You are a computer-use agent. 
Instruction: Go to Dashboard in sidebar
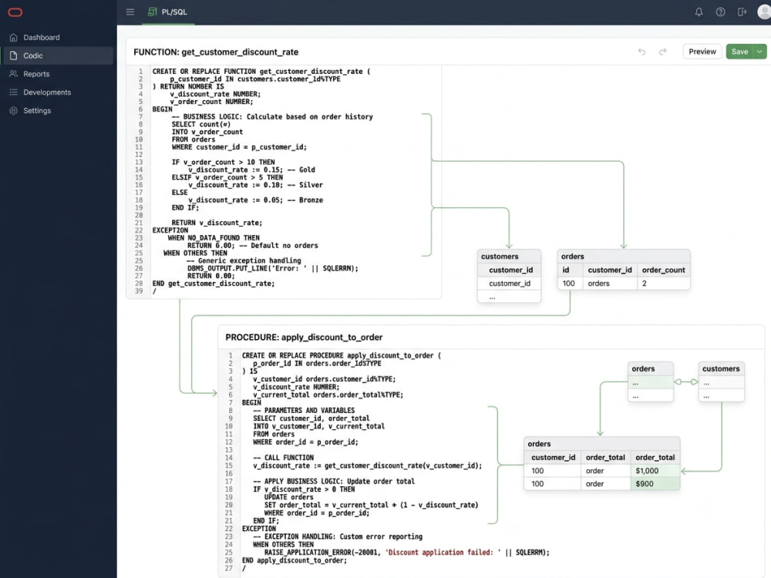[x=59, y=37]
